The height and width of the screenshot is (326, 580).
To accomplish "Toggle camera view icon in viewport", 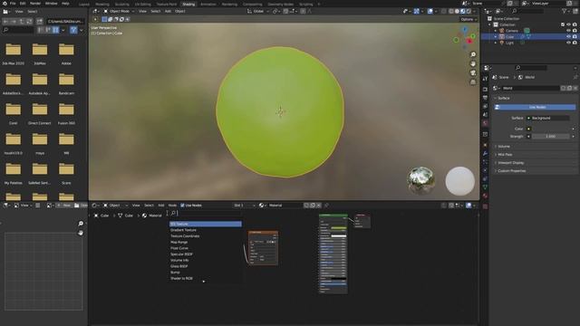I will 473,72.
